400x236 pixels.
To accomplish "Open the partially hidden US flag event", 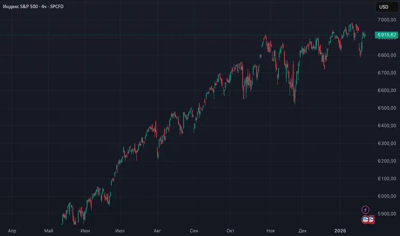I will coord(372,219).
